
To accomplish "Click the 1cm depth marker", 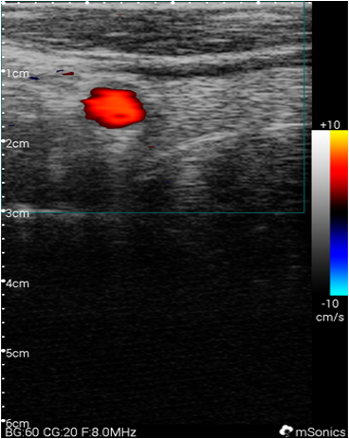I will pyautogui.click(x=18, y=74).
